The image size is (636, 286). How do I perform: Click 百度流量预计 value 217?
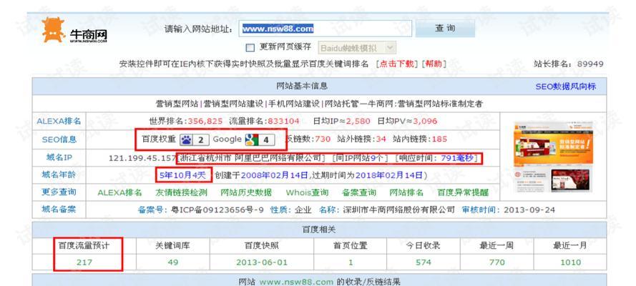click(84, 262)
